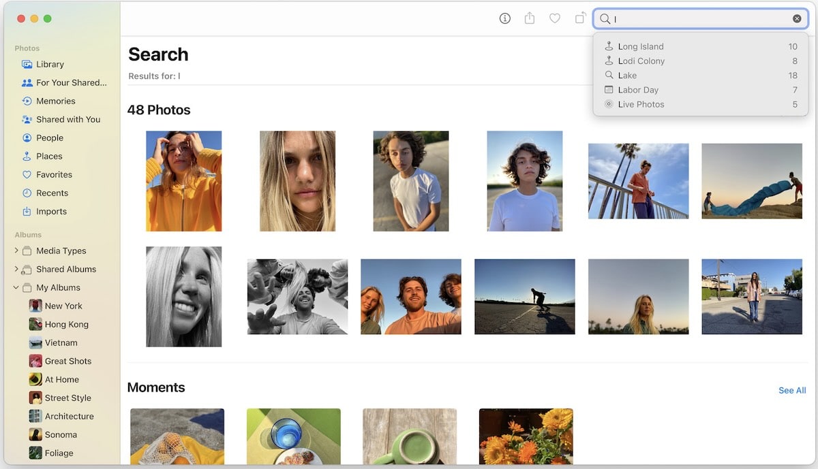Viewport: 818px width, 469px height.
Task: Select color selfie of three friends
Action: coord(411,297)
